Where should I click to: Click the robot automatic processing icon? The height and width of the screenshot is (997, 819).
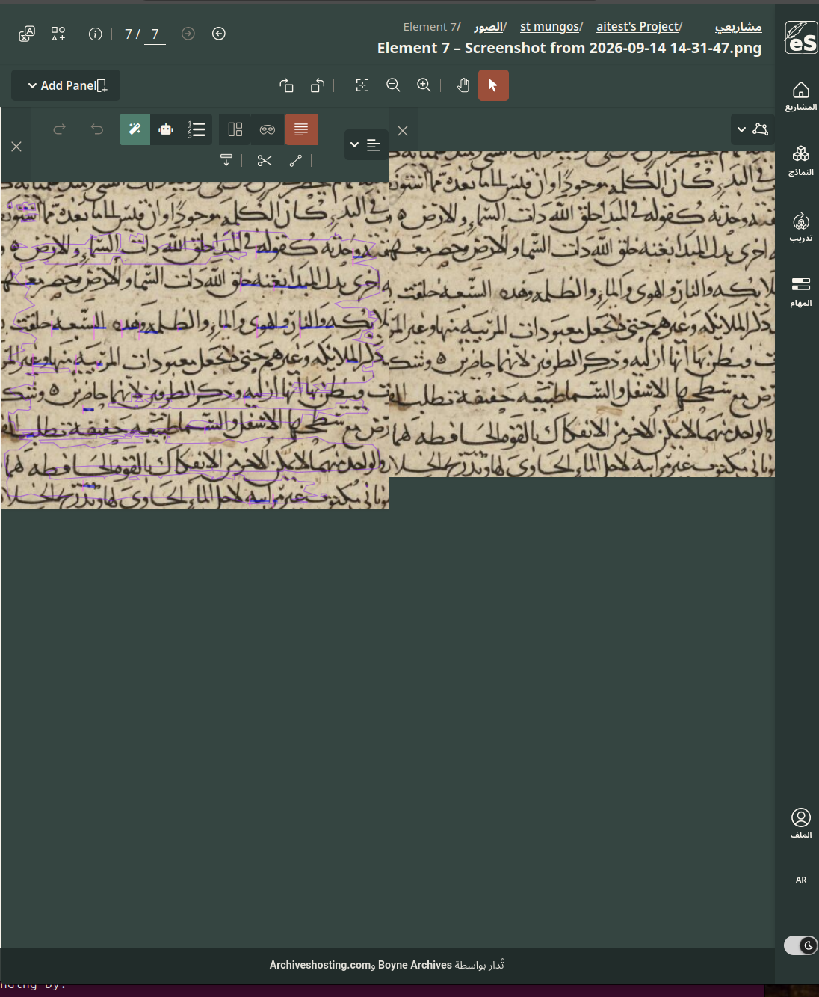point(166,129)
